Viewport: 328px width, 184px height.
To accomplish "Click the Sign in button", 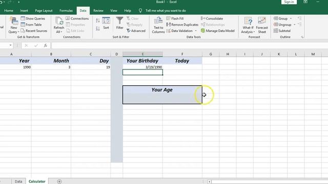I will click(x=289, y=2).
